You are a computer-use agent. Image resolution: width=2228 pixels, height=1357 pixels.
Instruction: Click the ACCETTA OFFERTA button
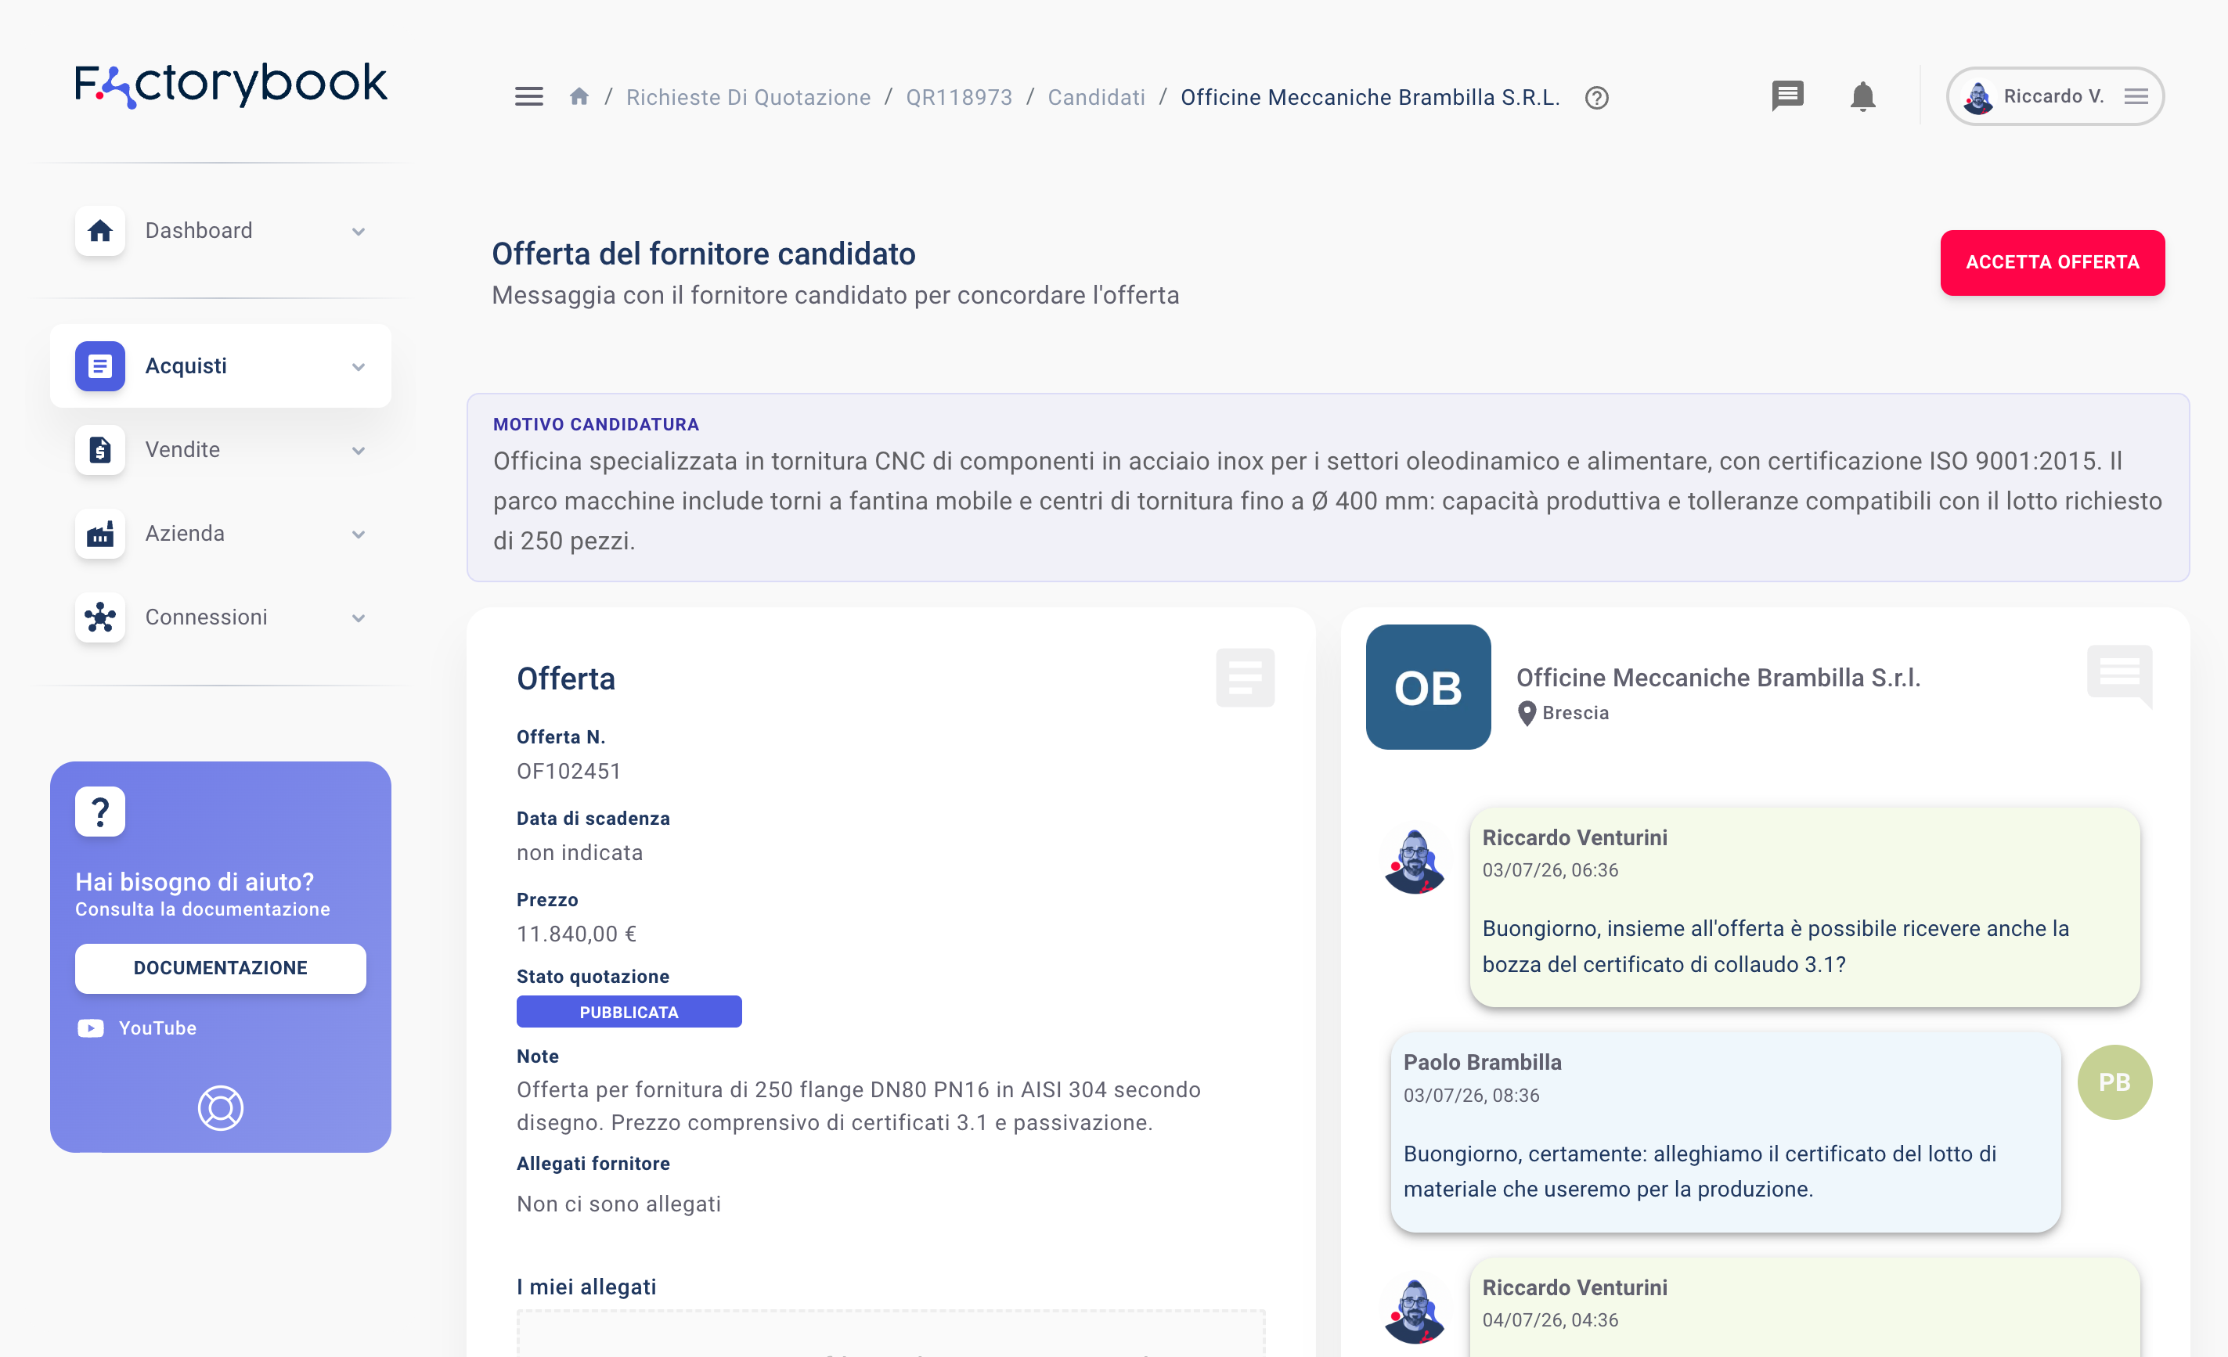click(x=2052, y=263)
